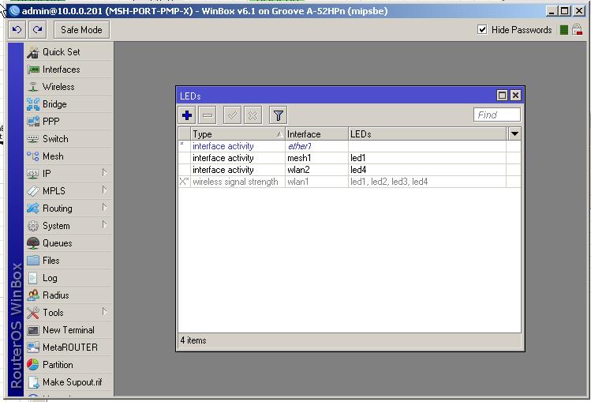This screenshot has height=402, width=591.
Task: Expand the MPLS submenu arrow
Action: pyautogui.click(x=105, y=190)
